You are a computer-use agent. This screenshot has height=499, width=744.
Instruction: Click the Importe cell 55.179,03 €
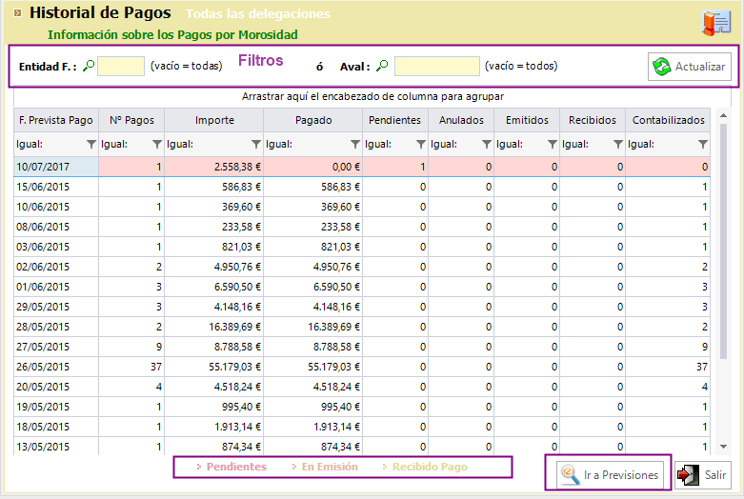pos(214,367)
